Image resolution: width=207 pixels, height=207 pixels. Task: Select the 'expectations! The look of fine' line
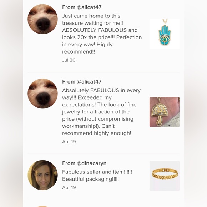(x=99, y=105)
